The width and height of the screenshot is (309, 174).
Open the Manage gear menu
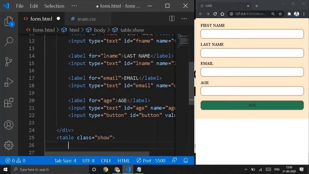tap(9, 145)
